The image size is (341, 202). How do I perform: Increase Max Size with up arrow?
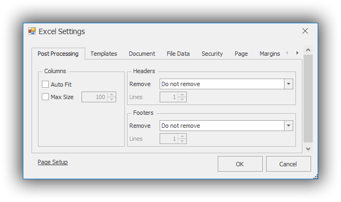tap(111, 95)
